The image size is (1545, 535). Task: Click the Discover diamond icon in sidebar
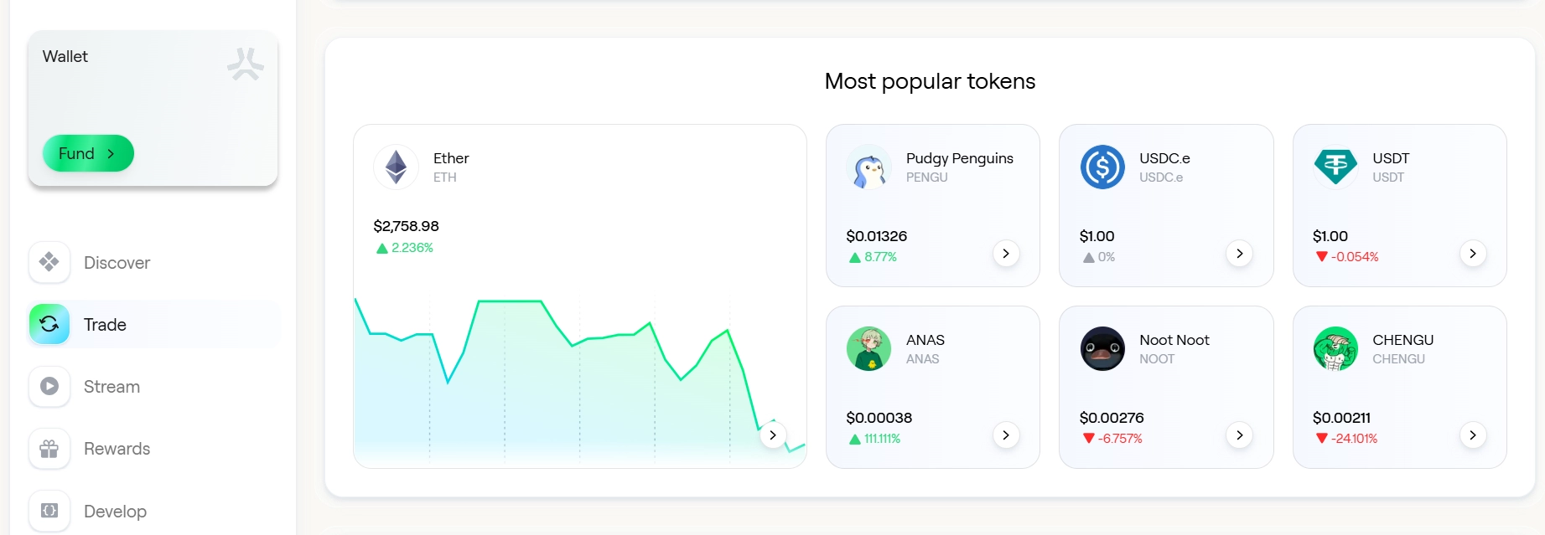coord(49,262)
